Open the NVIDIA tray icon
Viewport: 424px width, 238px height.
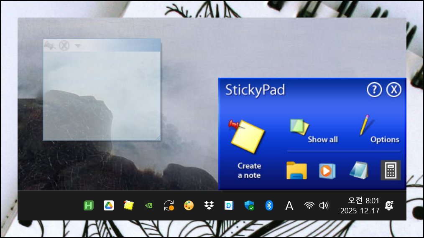pos(148,205)
